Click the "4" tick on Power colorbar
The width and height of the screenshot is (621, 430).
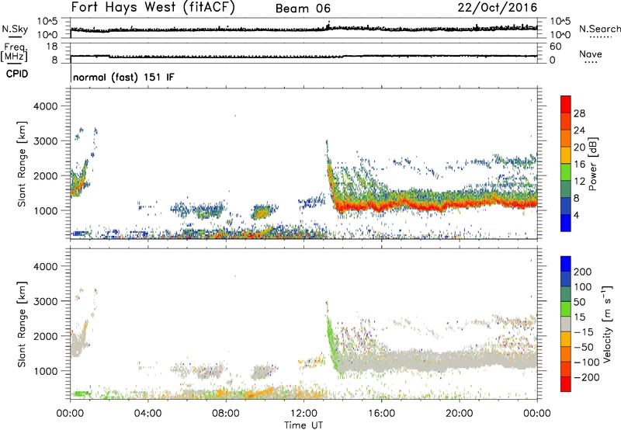coord(577,215)
